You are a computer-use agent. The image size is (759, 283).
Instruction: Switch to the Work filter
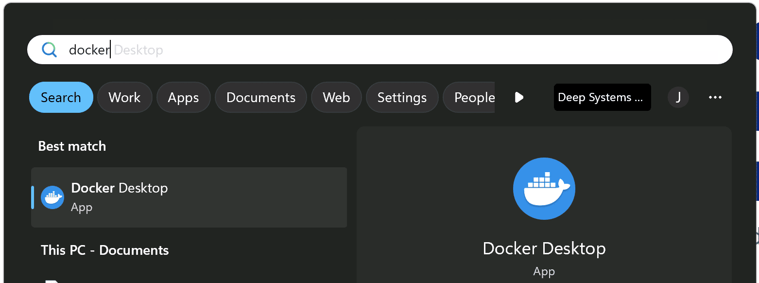[124, 97]
